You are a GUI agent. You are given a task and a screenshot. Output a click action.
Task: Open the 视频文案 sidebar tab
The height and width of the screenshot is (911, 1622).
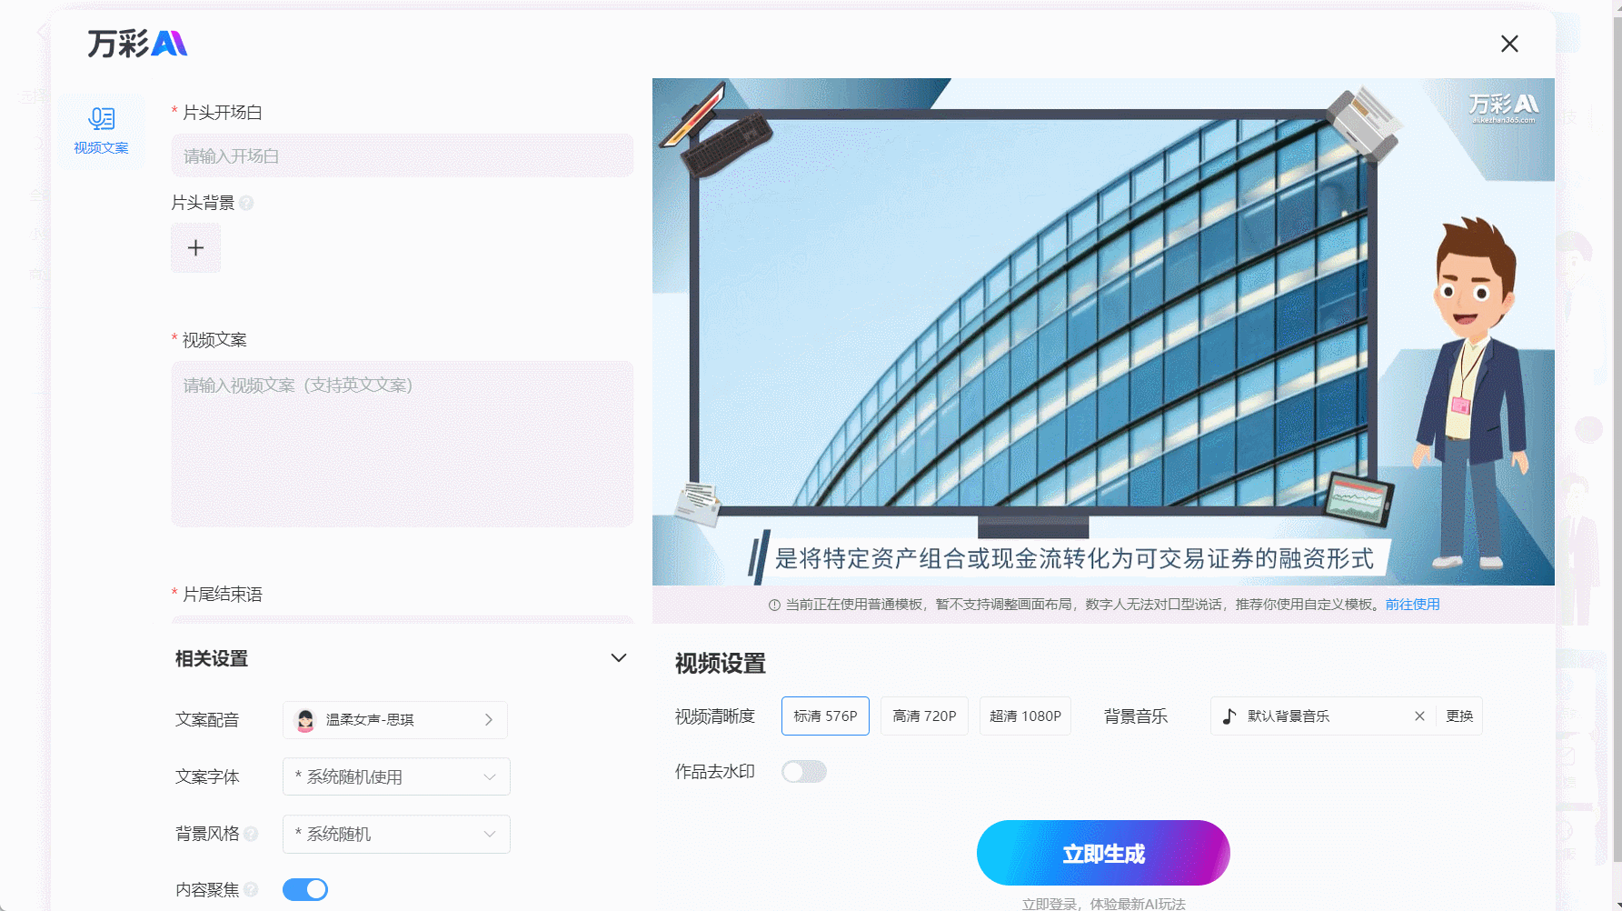pyautogui.click(x=101, y=131)
